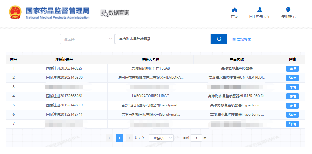
Task: Click the search field containing 高渗海水鼻腔喷雾器
Action: (163, 39)
